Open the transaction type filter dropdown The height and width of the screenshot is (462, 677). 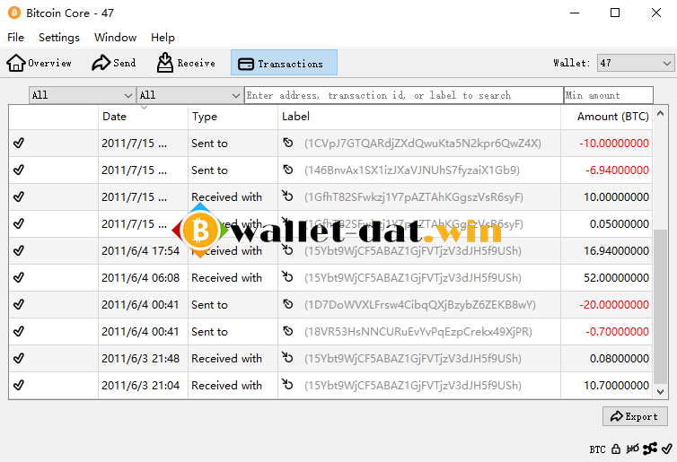coord(189,95)
